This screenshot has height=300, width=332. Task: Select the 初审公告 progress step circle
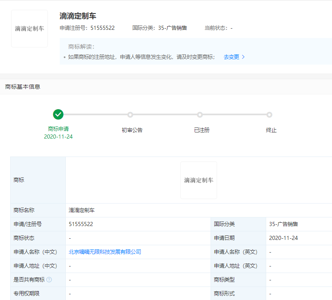click(130, 115)
